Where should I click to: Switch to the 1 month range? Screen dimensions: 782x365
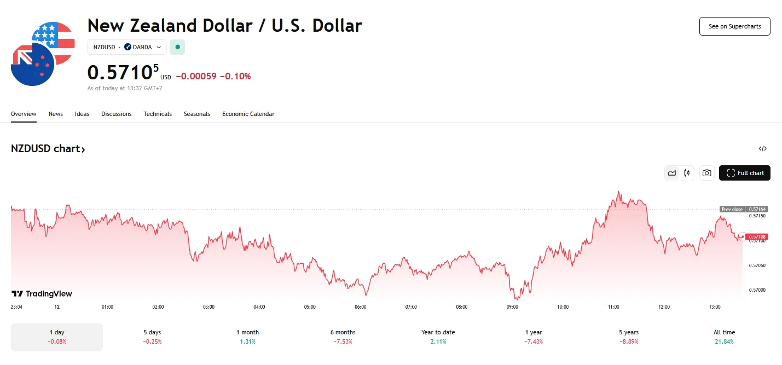click(248, 337)
